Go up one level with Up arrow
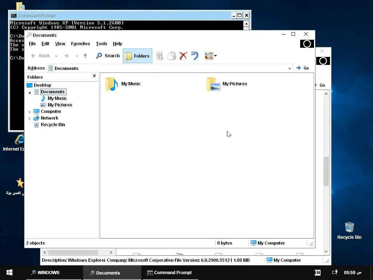373x280 pixels. click(x=85, y=56)
